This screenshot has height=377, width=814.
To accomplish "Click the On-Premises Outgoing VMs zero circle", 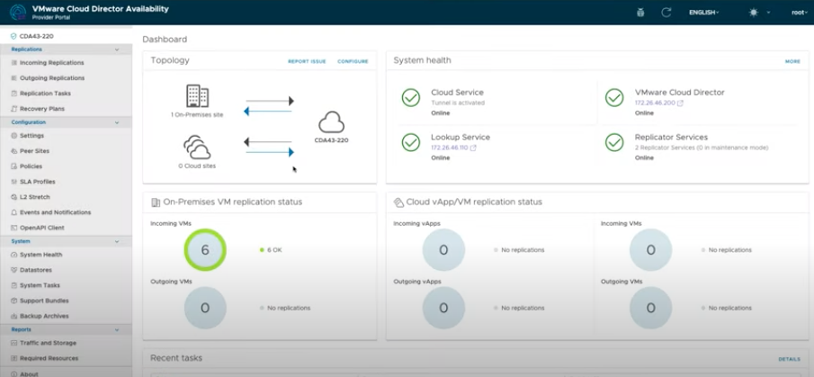I will 205,308.
